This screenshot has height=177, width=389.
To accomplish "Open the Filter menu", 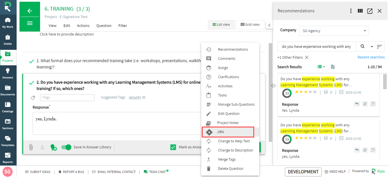I will click(x=123, y=25).
